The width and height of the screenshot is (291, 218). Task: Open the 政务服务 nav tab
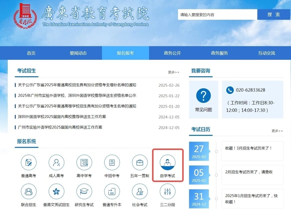(x=220, y=53)
